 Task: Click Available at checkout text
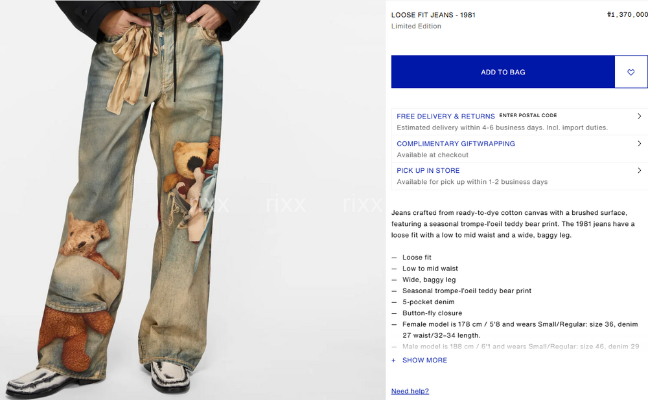click(432, 155)
